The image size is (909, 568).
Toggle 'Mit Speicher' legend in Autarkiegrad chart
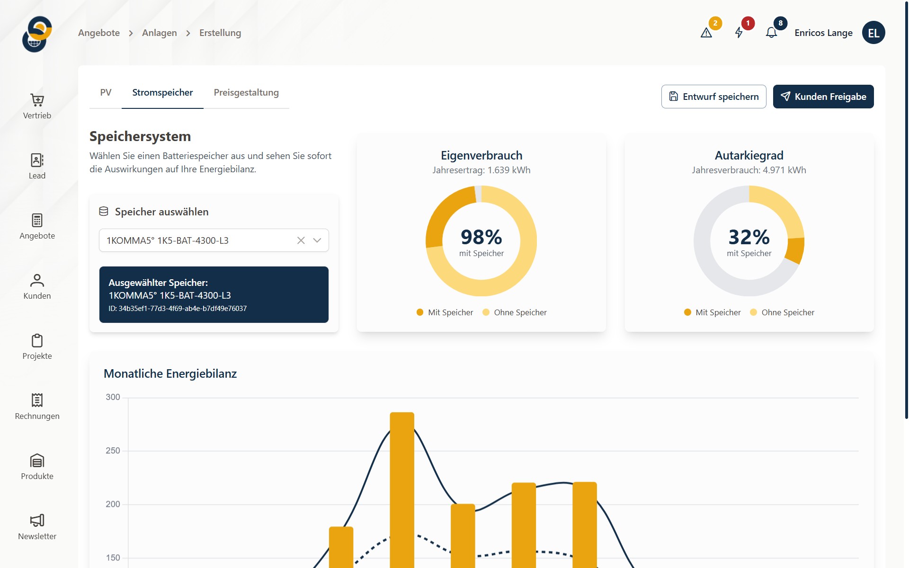[712, 312]
